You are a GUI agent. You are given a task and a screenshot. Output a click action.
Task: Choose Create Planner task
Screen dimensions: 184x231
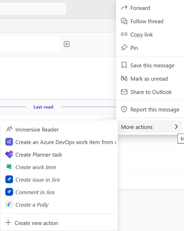[59, 155]
